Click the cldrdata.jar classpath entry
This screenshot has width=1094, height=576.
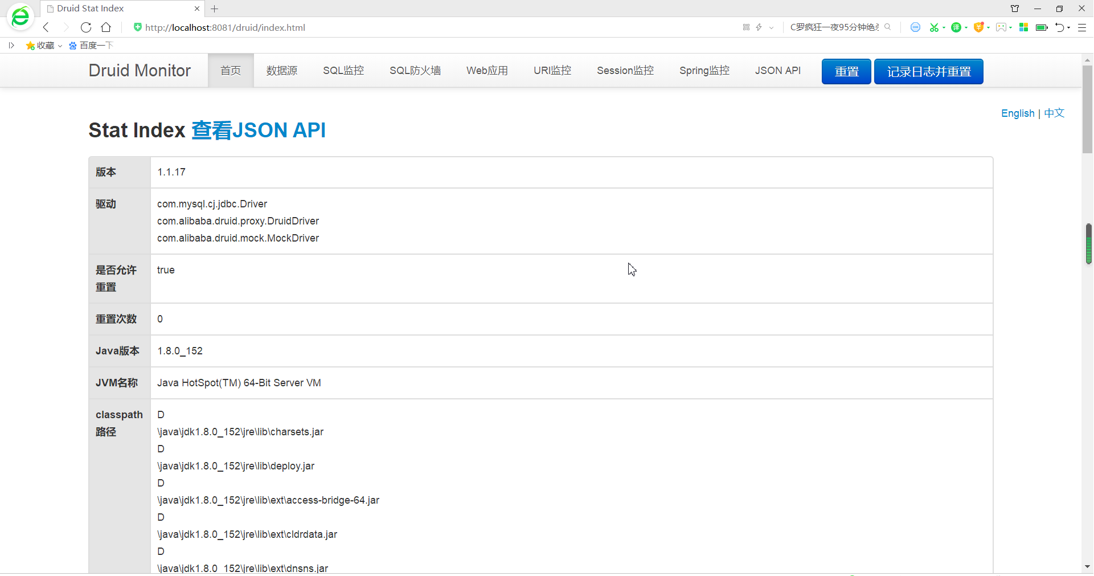click(x=247, y=534)
